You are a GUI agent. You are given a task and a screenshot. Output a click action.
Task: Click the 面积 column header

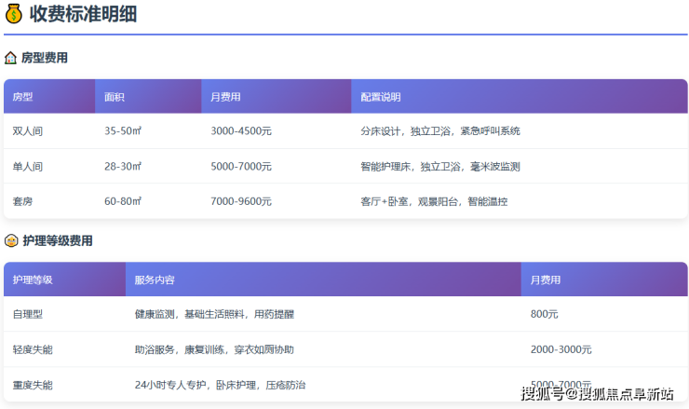click(x=115, y=97)
